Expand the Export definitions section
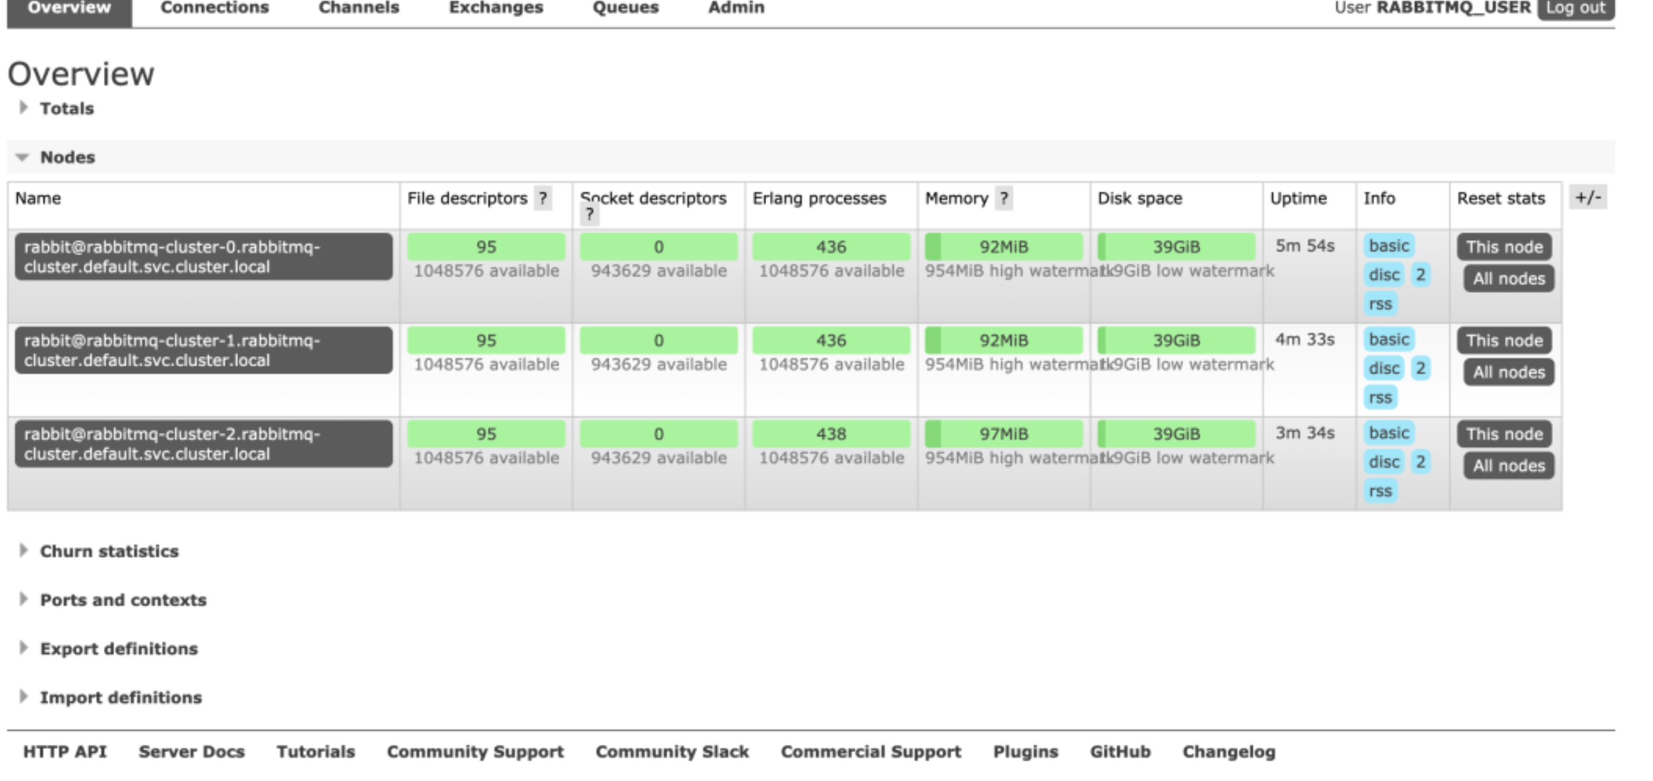Image resolution: width=1653 pixels, height=781 pixels. click(119, 649)
